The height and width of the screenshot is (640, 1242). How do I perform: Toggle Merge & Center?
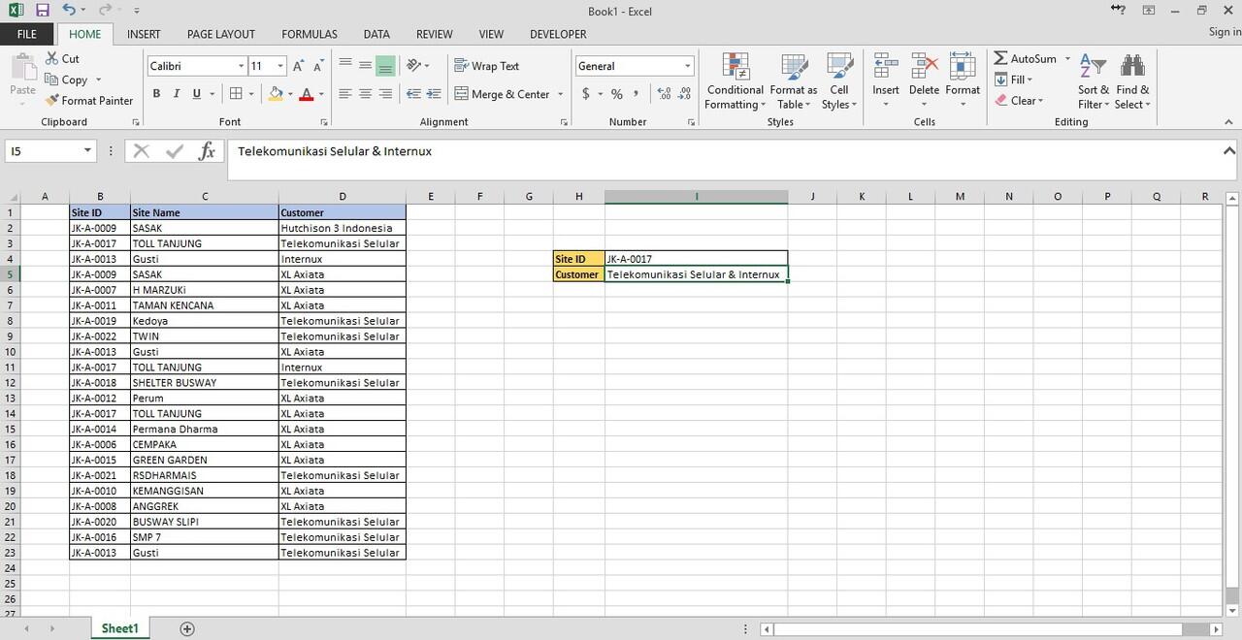click(x=502, y=94)
